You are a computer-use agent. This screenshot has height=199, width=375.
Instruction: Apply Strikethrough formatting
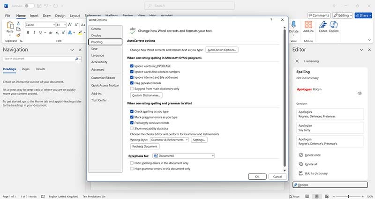[x=51, y=32]
